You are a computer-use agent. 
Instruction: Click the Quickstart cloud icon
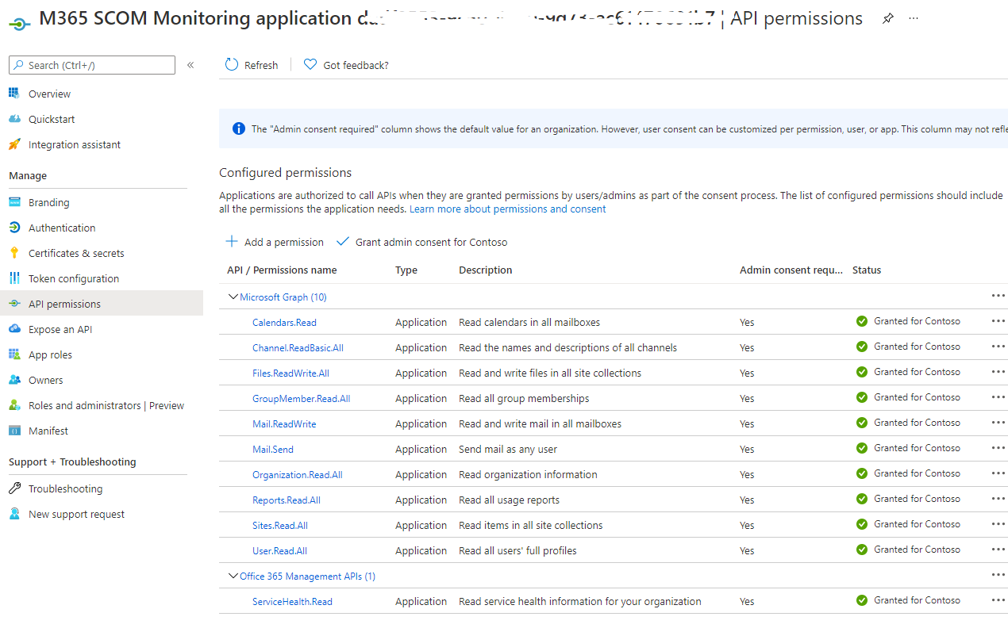point(14,119)
